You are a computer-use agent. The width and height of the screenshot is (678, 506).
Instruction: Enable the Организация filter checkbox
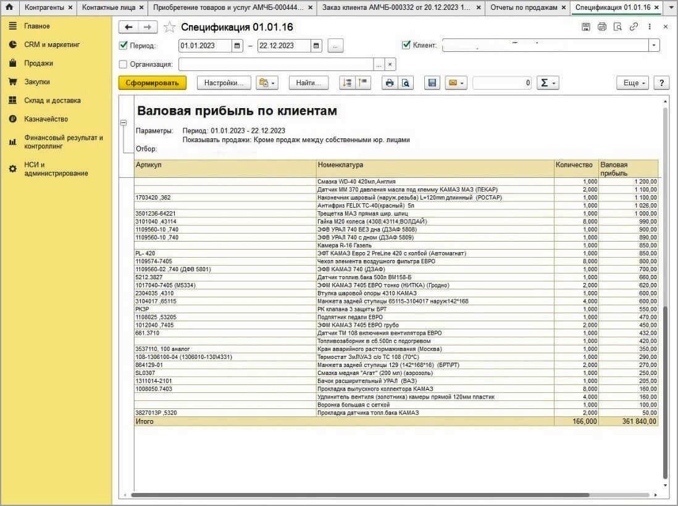(123, 64)
